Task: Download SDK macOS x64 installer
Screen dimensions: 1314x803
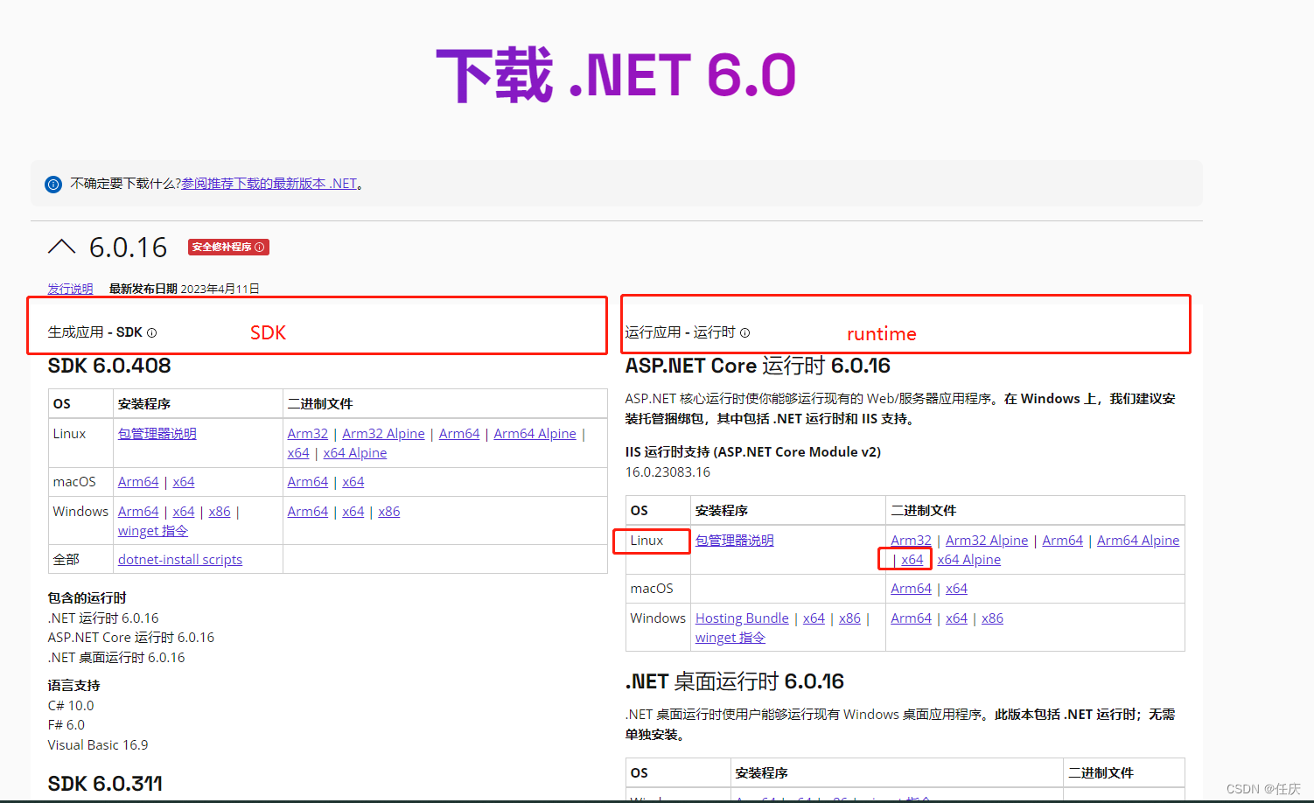Action: point(184,482)
